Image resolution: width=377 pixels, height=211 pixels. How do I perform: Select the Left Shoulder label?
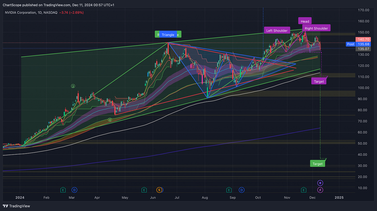[277, 31]
